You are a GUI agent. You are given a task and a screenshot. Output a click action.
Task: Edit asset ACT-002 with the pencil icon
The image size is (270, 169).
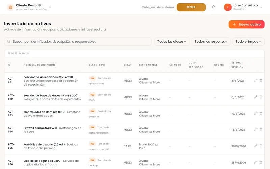point(256,97)
